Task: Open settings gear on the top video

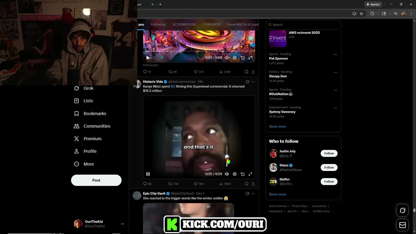Action: [235, 58]
